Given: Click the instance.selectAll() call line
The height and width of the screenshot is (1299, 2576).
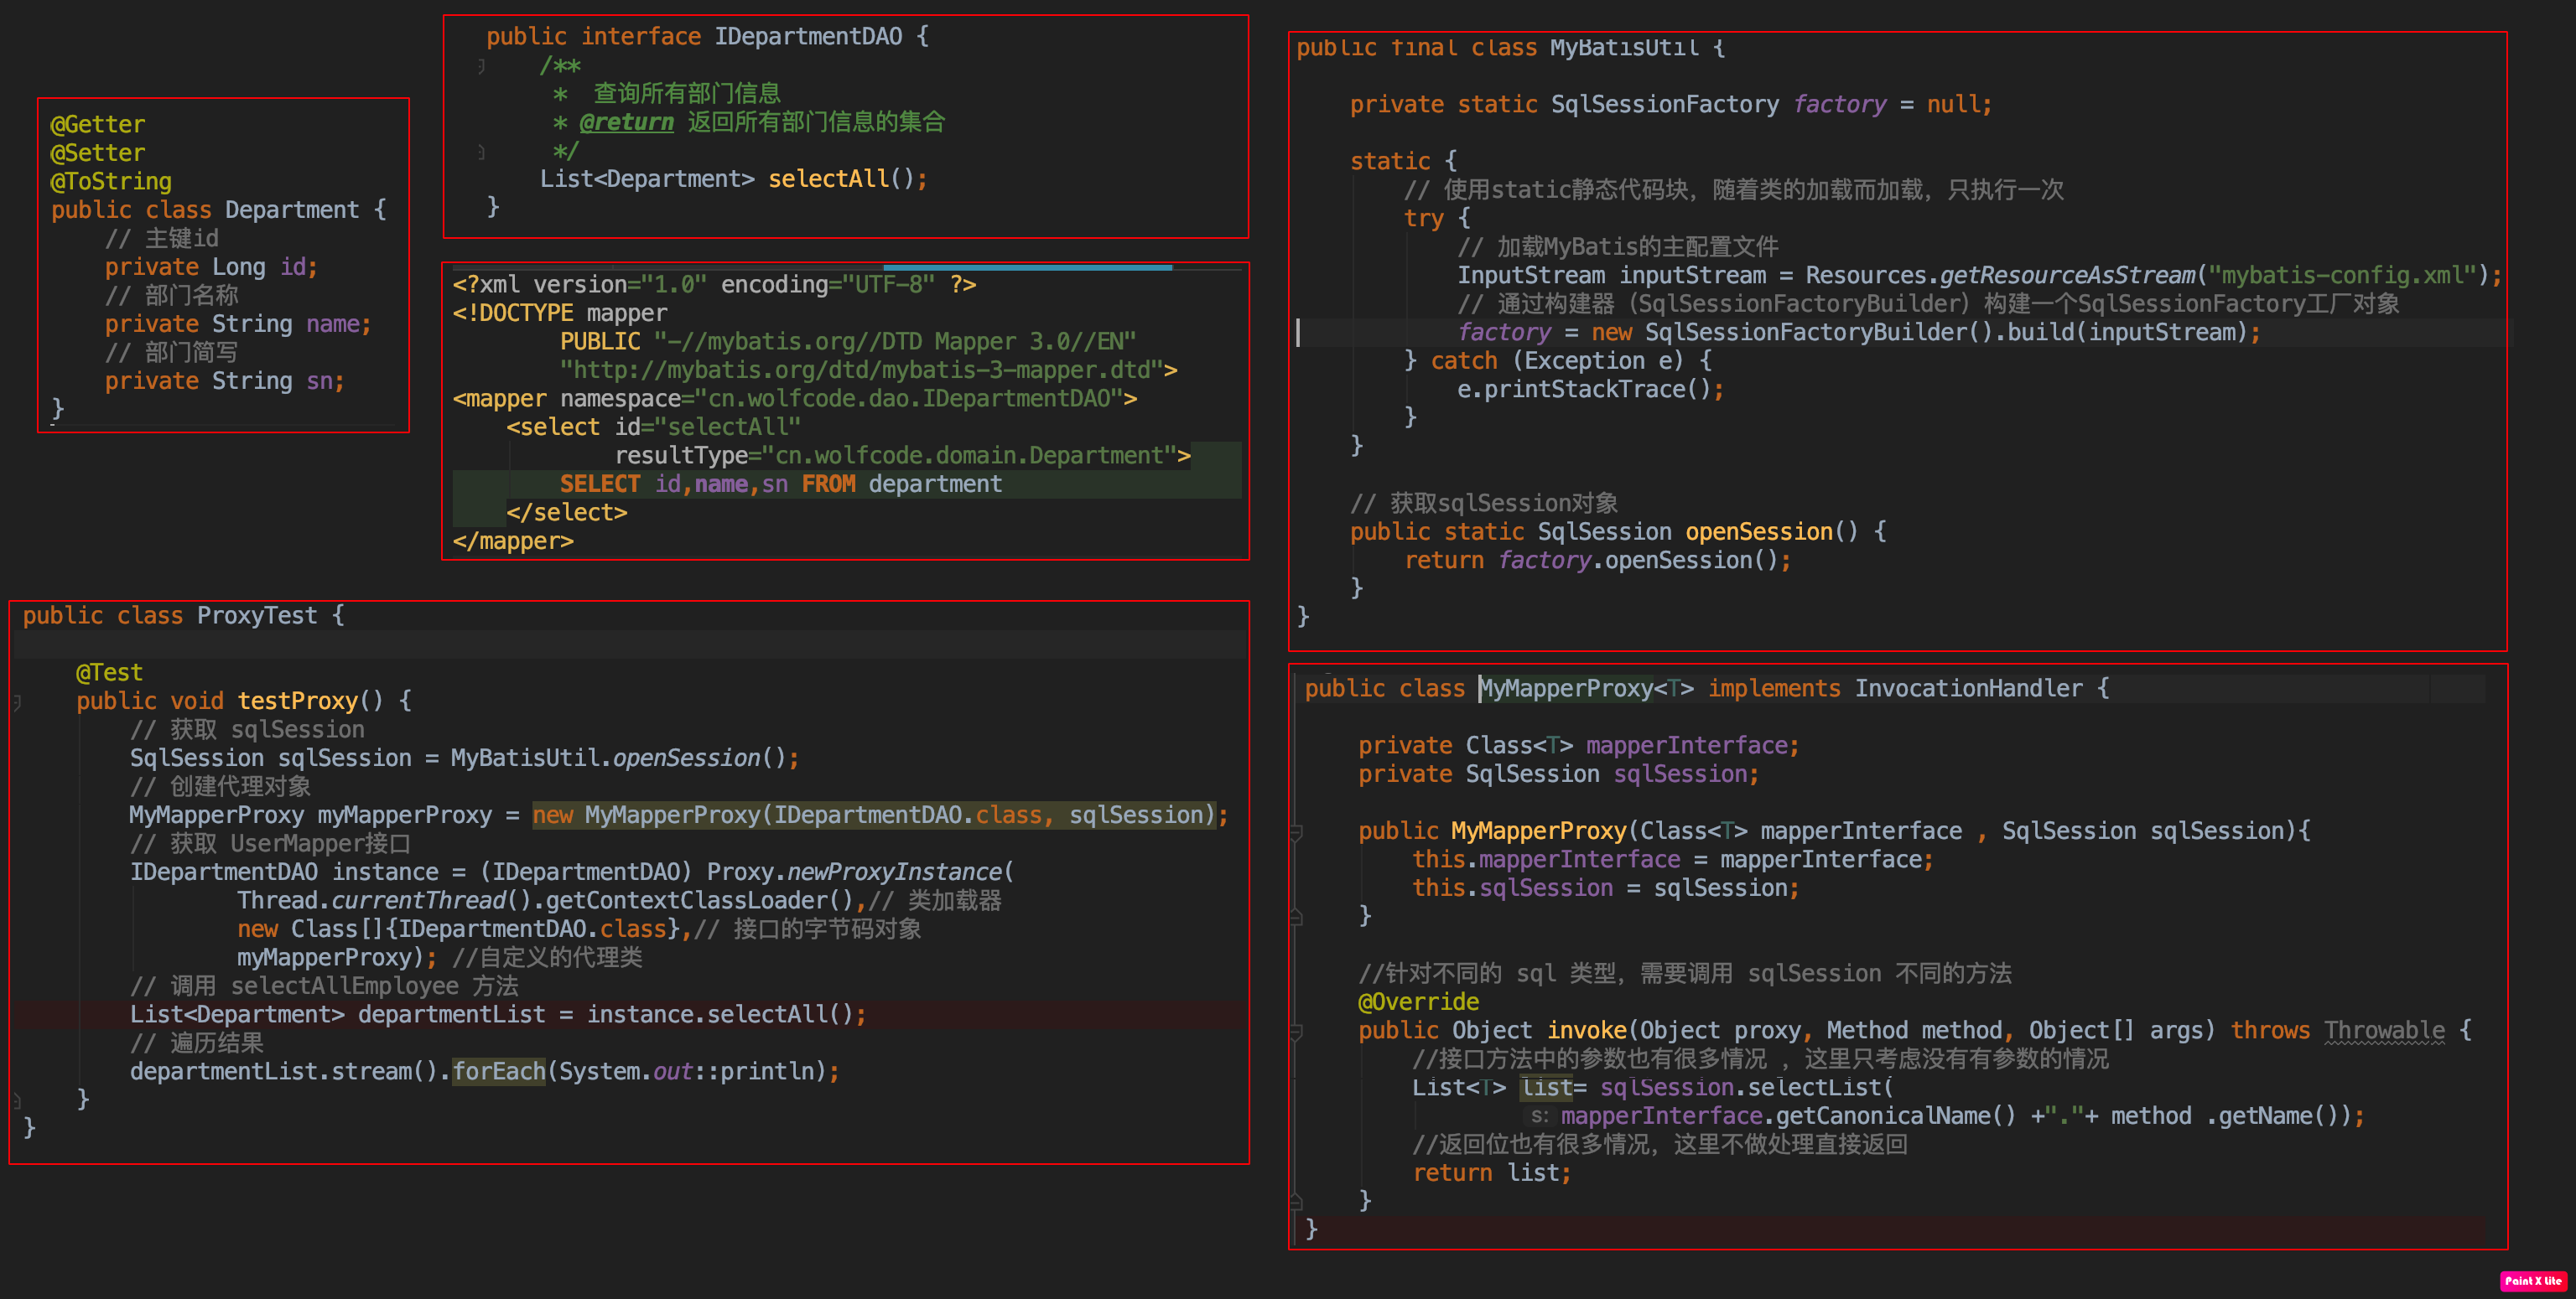Looking at the screenshot, I should click(498, 1014).
